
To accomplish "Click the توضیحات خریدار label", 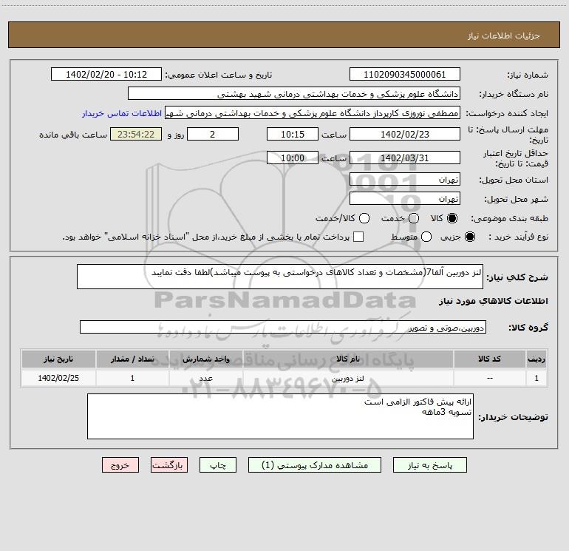I will (x=513, y=417).
